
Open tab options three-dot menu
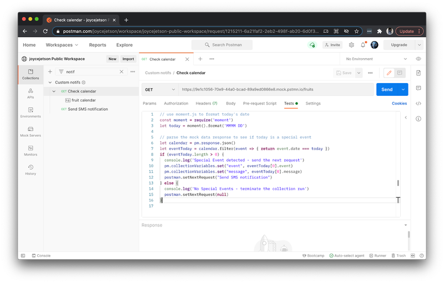(x=211, y=59)
